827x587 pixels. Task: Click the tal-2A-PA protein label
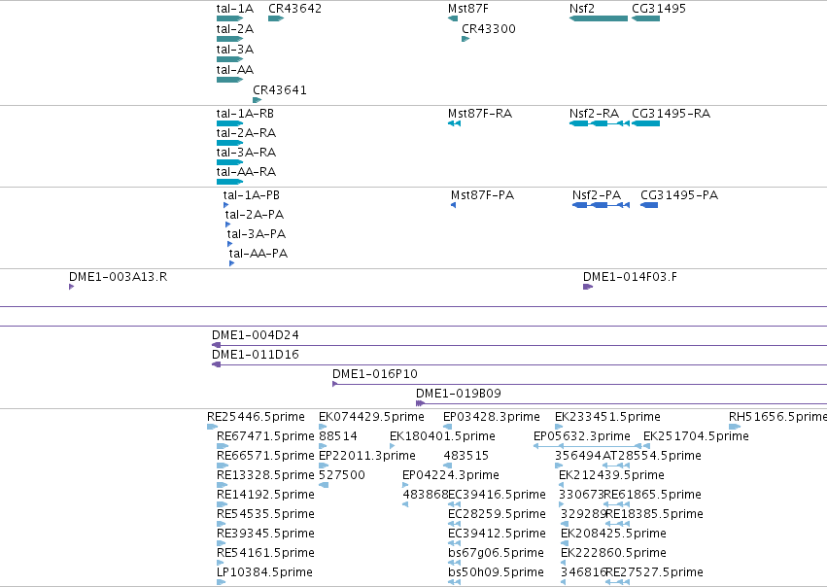click(x=255, y=215)
